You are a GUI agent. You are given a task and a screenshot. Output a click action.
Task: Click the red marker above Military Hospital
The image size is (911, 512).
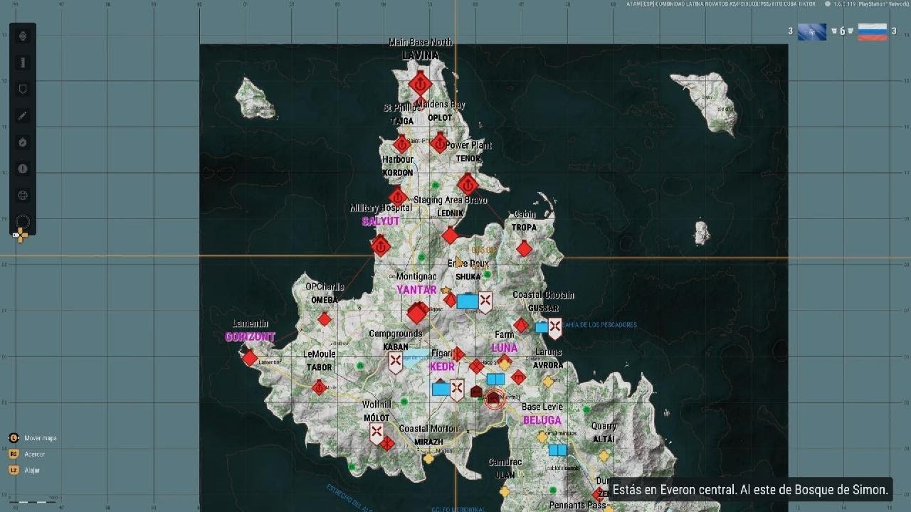[x=397, y=197]
